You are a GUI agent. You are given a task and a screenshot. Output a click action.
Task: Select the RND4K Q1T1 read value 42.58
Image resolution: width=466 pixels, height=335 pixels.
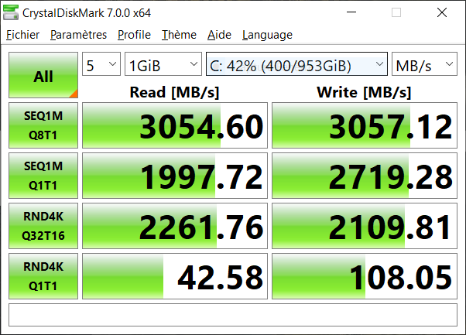[175, 276]
